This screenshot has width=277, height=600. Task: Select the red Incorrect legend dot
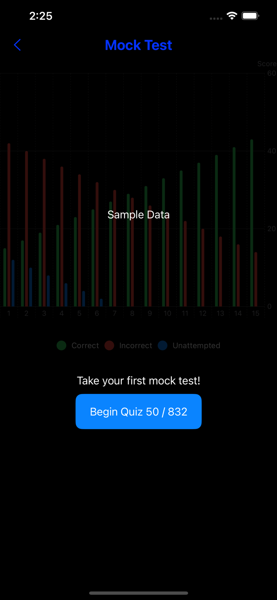[109, 346]
